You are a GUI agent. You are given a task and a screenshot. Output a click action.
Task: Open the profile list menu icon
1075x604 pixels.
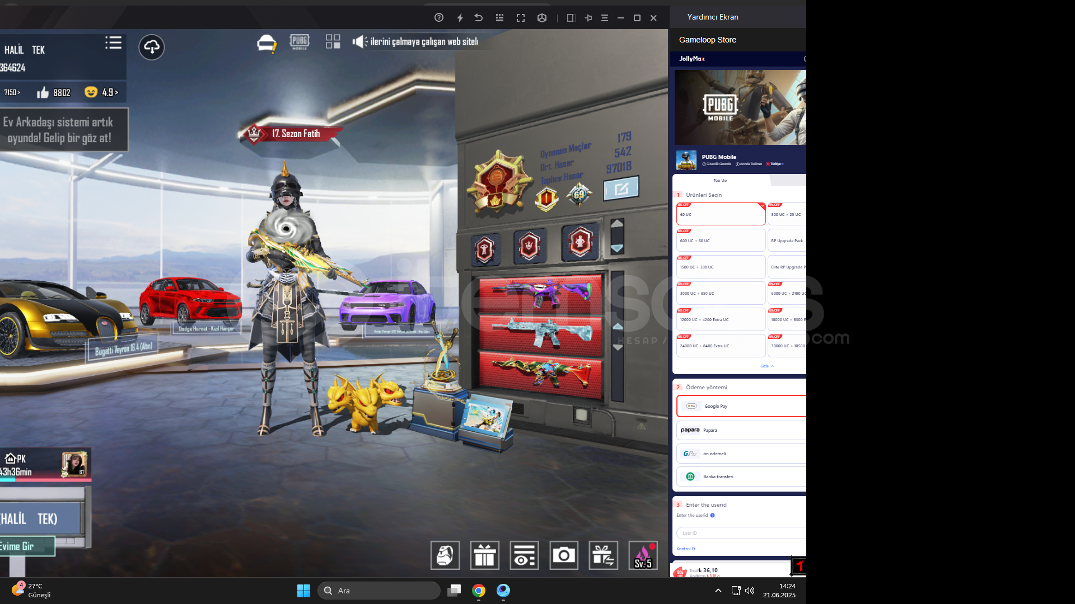[113, 43]
